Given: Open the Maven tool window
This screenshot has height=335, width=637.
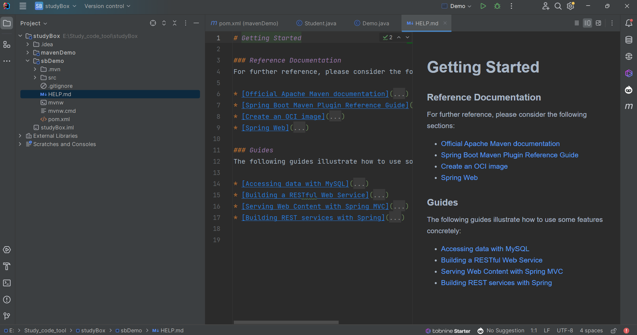Looking at the screenshot, I should (629, 106).
